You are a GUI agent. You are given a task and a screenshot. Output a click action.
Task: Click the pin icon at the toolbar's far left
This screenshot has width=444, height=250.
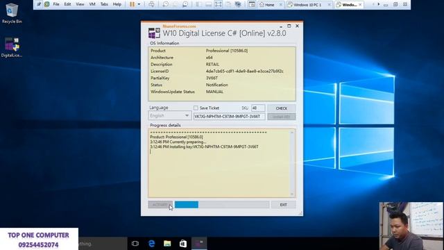point(39,4)
